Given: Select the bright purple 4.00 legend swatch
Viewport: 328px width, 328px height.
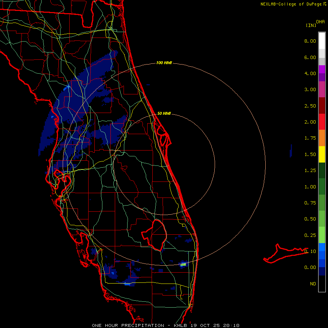Looking at the screenshot, I should tap(322, 69).
